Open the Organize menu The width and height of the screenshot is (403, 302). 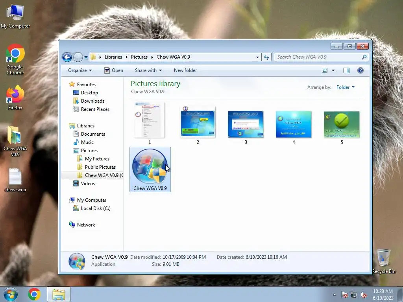[79, 70]
